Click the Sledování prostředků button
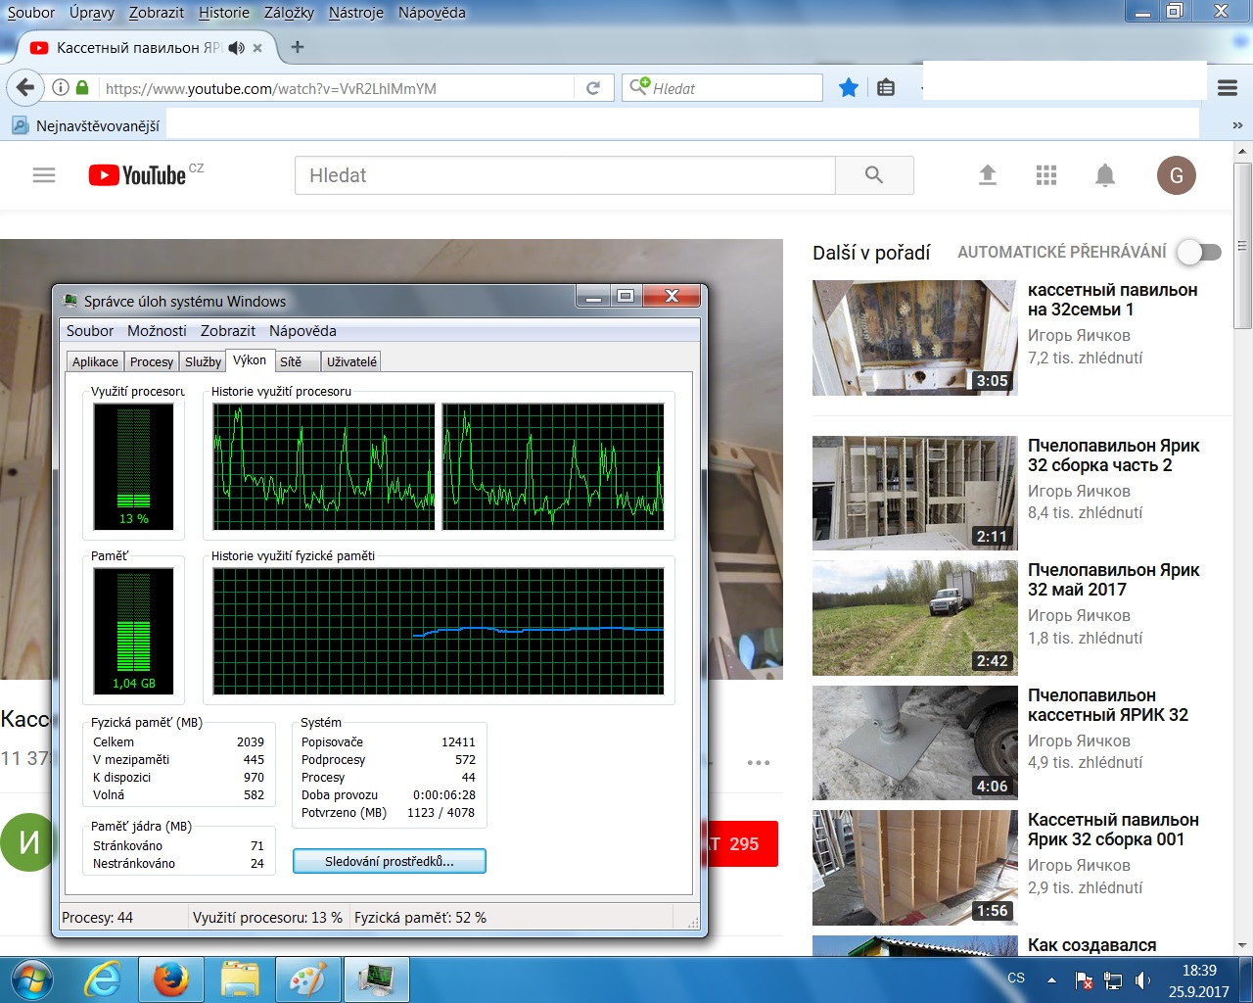Screen dimensions: 1253x1003 pos(389,861)
